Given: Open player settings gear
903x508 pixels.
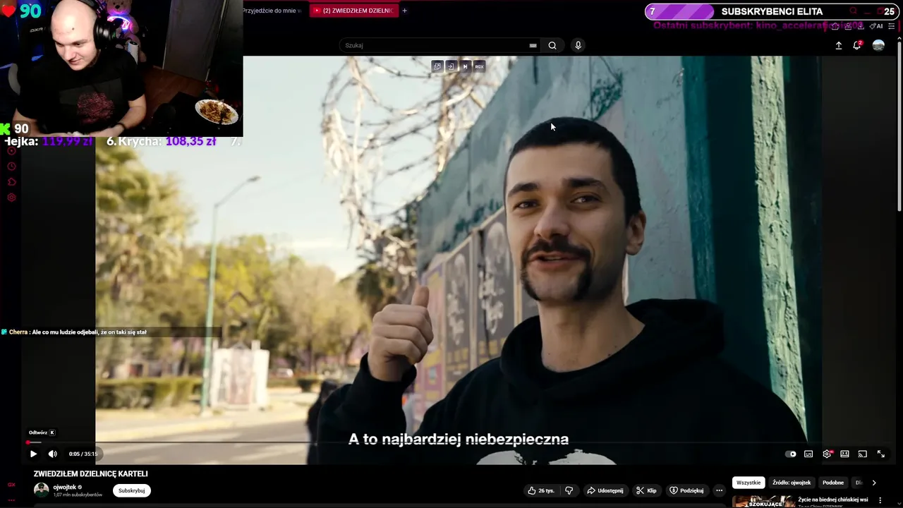Looking at the screenshot, I should [827, 454].
